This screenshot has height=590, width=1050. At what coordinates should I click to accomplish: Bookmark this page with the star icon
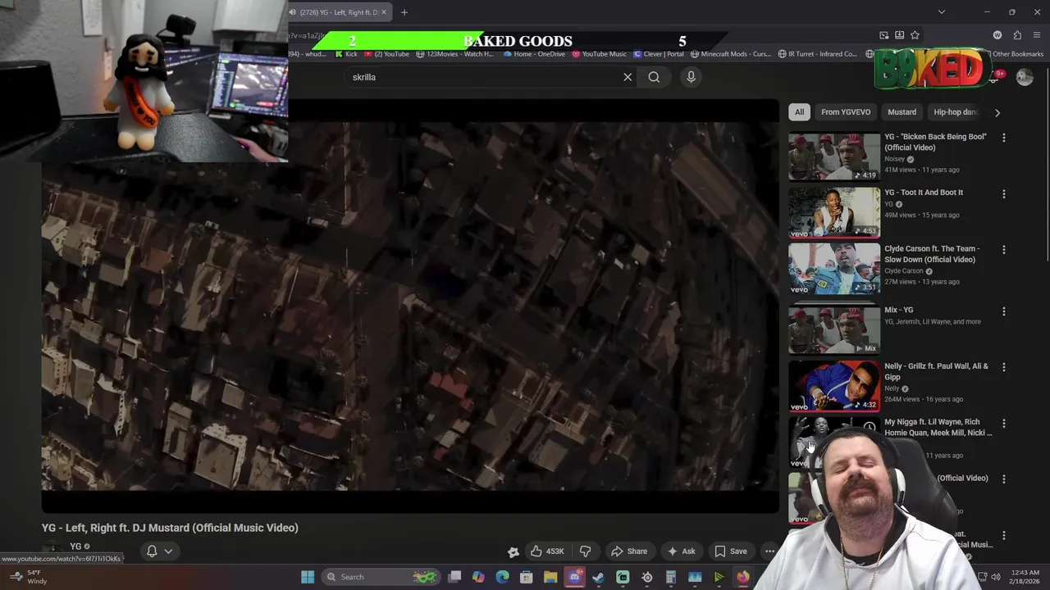(x=915, y=35)
